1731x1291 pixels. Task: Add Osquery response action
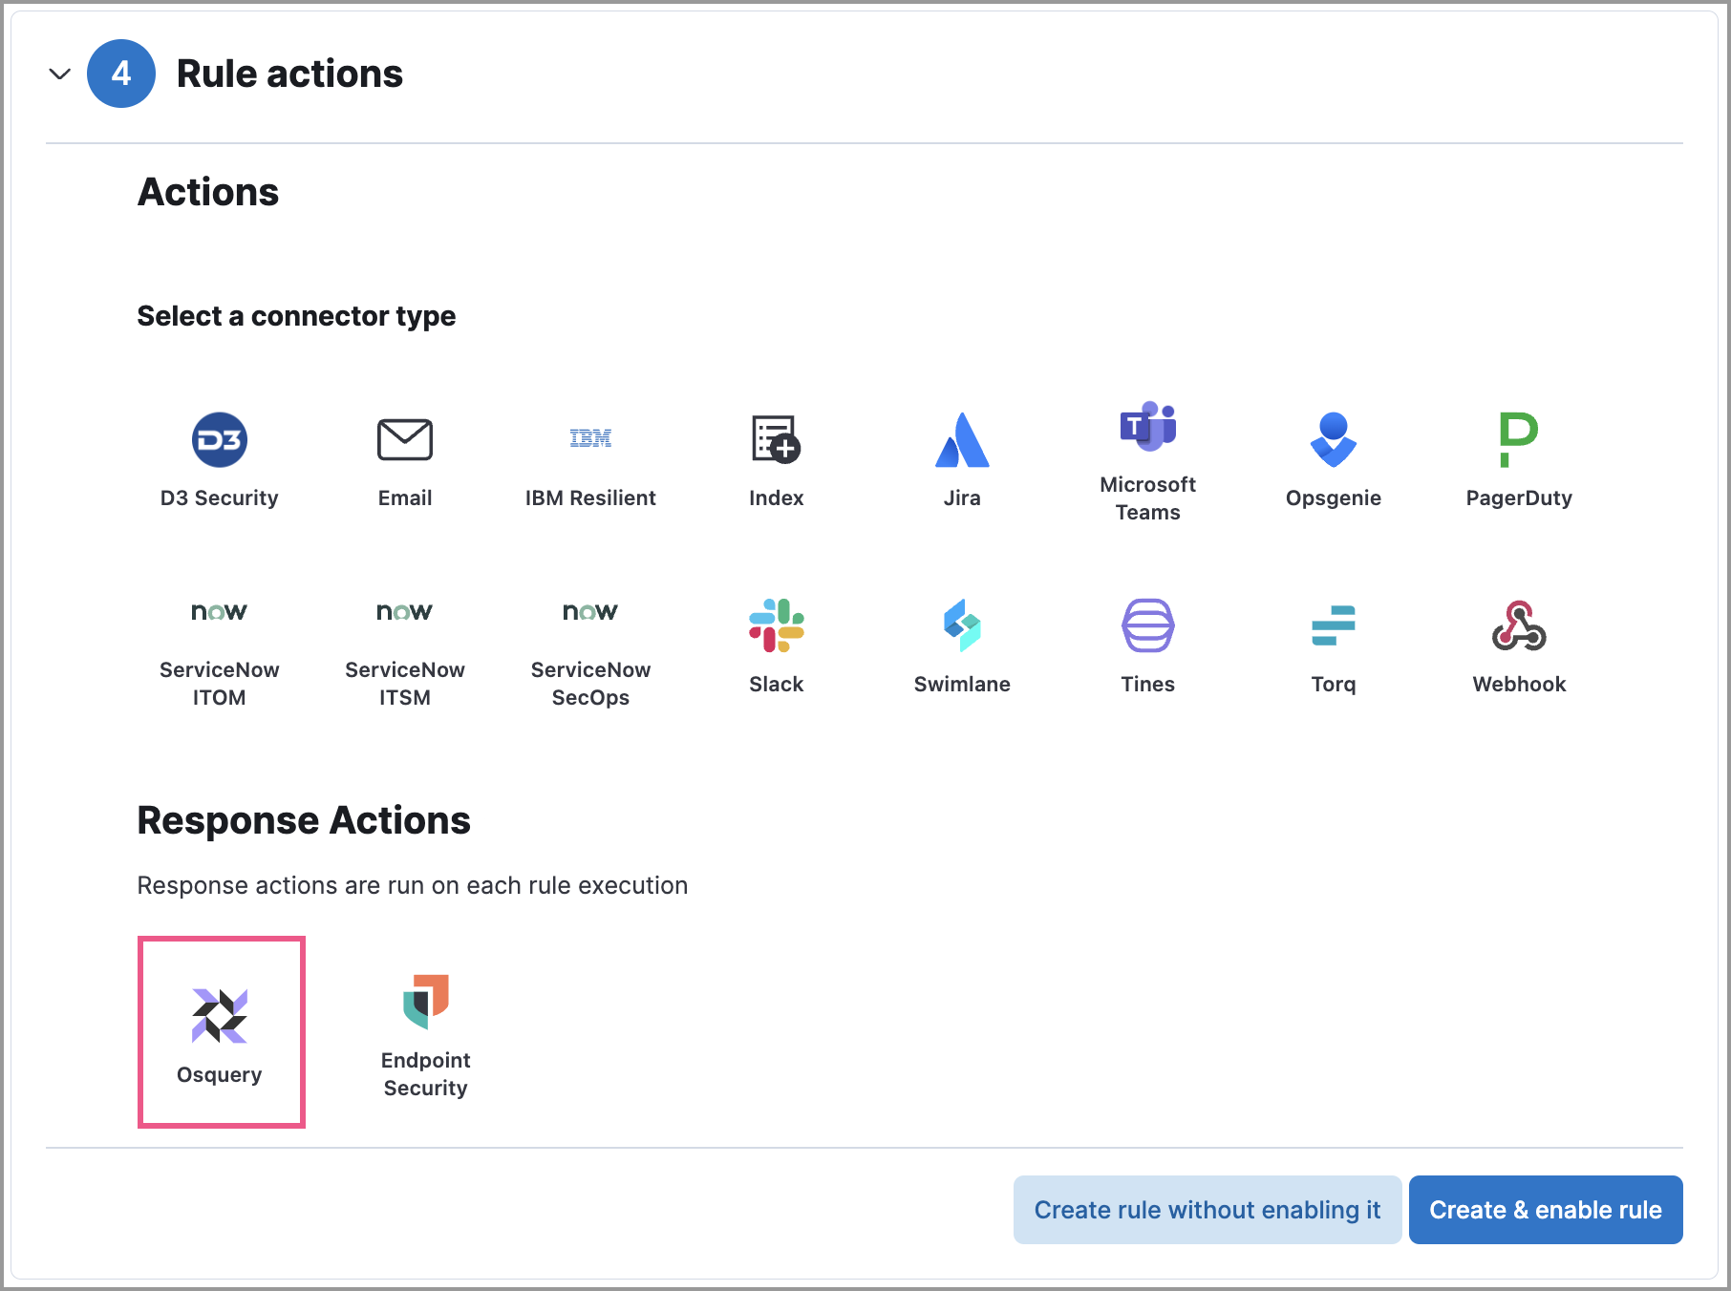pyautogui.click(x=221, y=1032)
